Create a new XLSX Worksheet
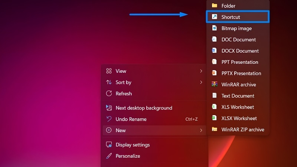Image resolution: width=297 pixels, height=167 pixels. tap(238, 118)
